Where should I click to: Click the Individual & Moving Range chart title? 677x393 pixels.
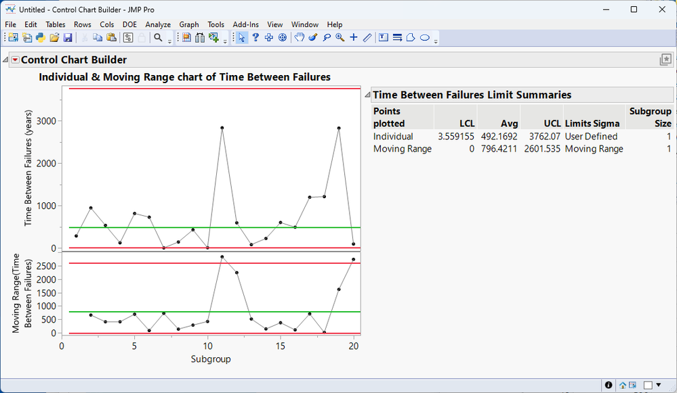(x=185, y=77)
